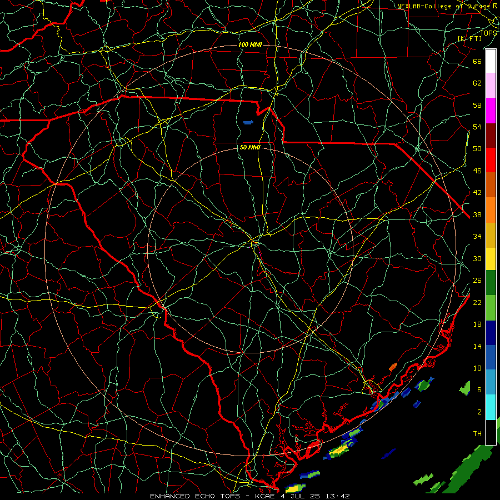Click the legend value 54
Image resolution: width=500 pixels, height=500 pixels.
[x=477, y=127]
